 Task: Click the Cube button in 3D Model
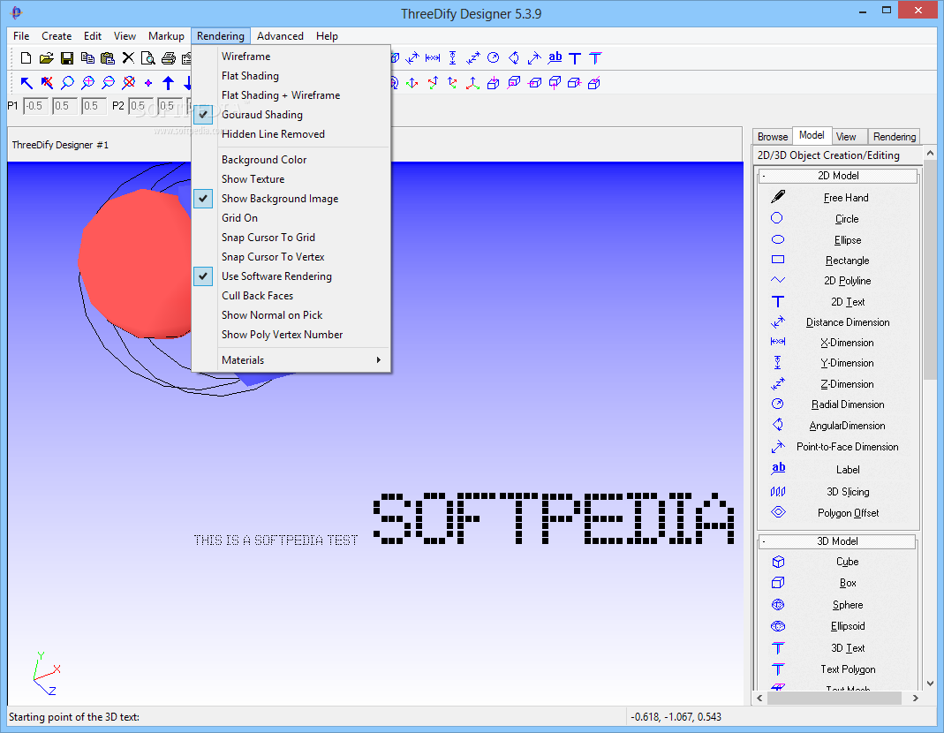(847, 562)
